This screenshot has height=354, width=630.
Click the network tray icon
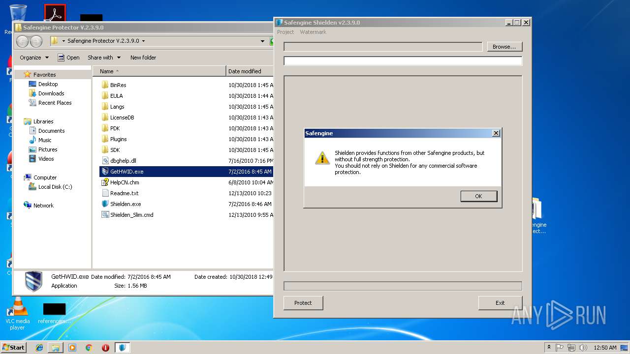(571, 348)
